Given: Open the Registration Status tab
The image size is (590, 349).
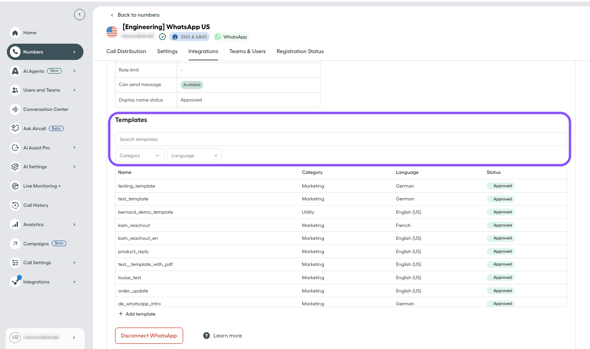Looking at the screenshot, I should coord(300,51).
